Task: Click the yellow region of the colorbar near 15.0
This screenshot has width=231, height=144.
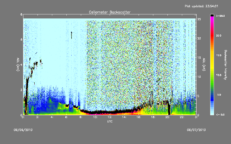Action: (212, 55)
